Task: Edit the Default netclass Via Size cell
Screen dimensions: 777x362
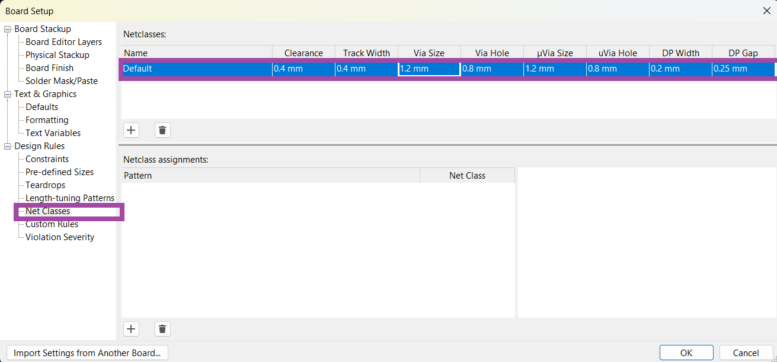Action: click(429, 69)
